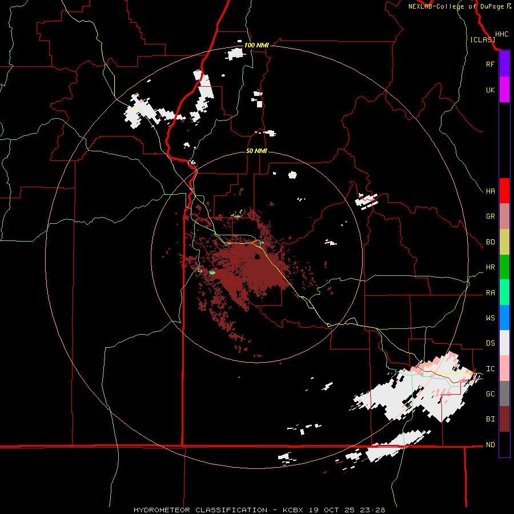The width and height of the screenshot is (514, 514).
Task: Click the UK legend label
Action: point(491,90)
